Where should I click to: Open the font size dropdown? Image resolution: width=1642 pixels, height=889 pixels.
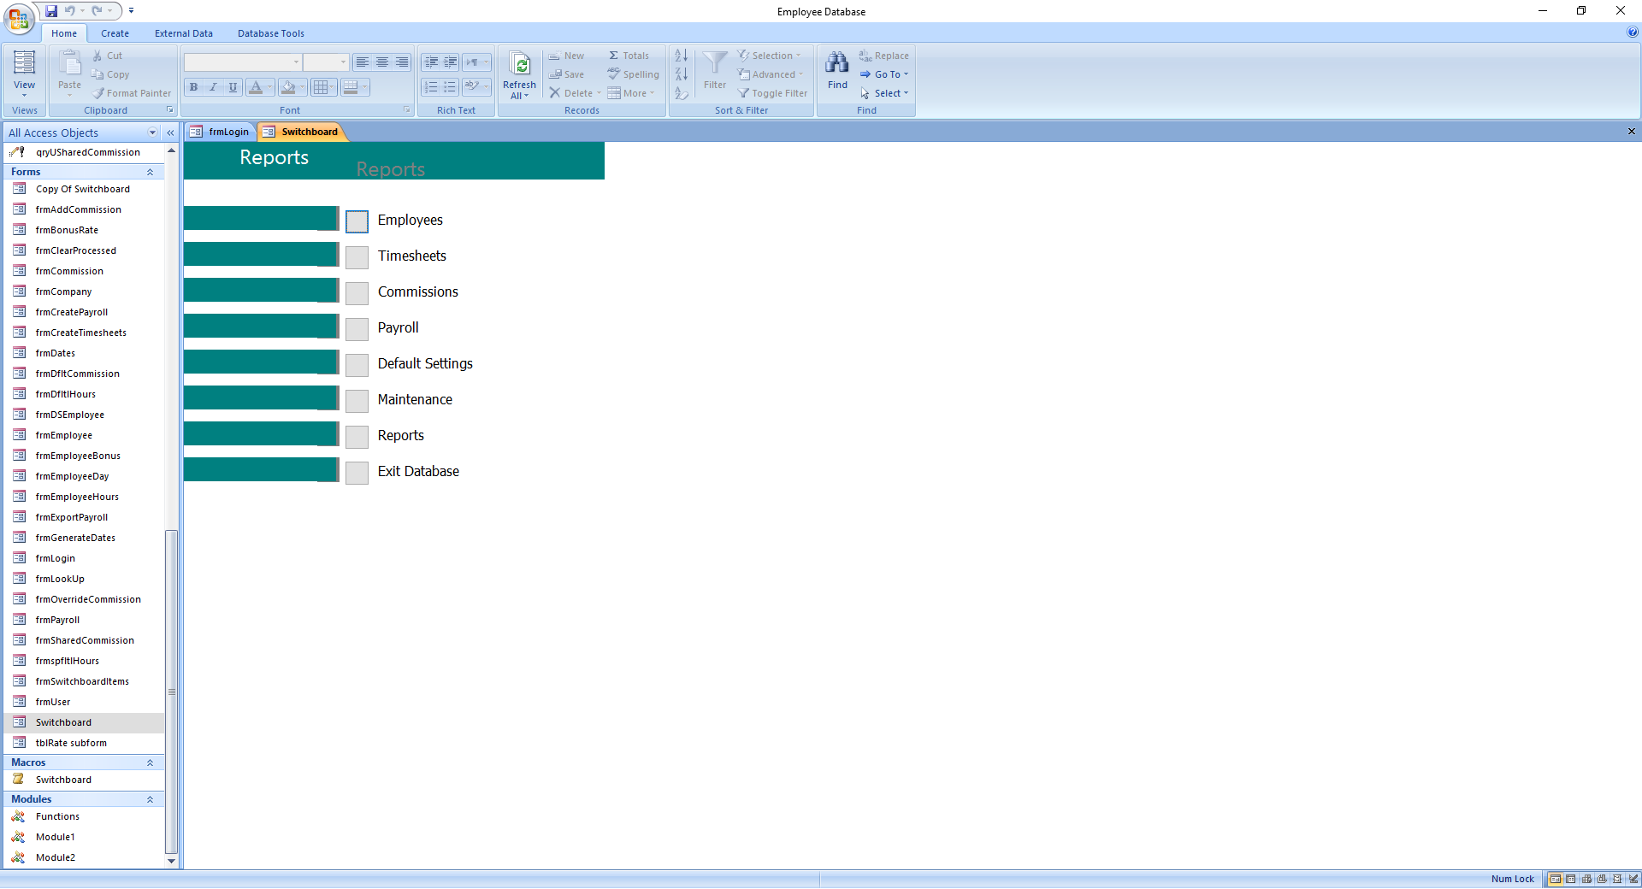click(x=343, y=62)
